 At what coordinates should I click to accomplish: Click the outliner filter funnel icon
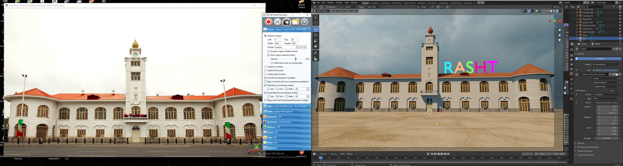(x=615, y=7)
